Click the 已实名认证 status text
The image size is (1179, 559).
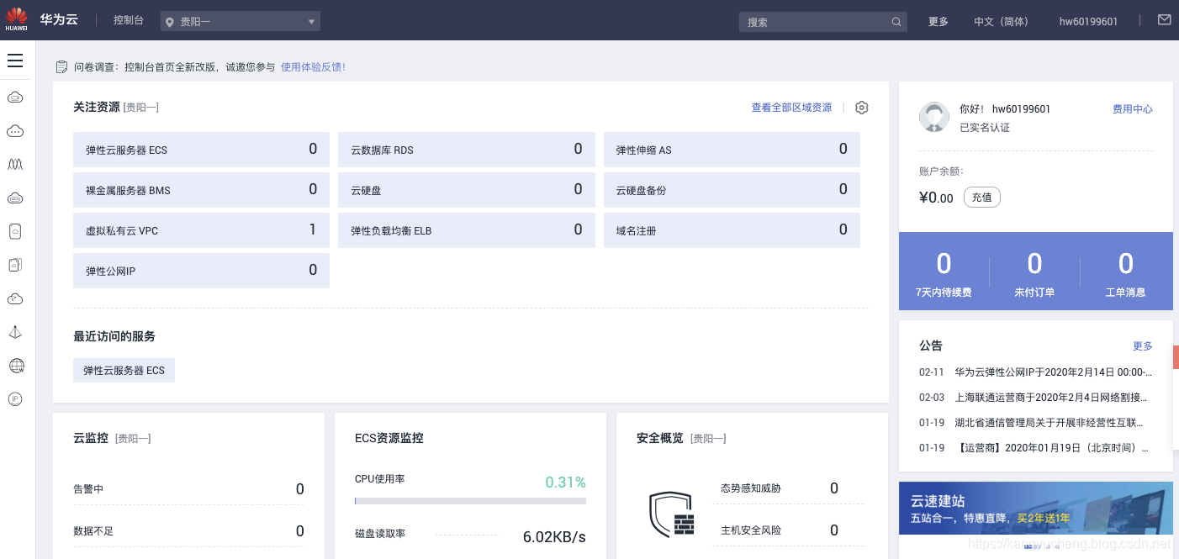(x=985, y=128)
